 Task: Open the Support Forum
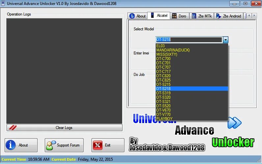pyautogui.click(x=64, y=145)
